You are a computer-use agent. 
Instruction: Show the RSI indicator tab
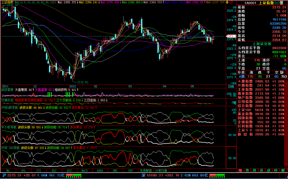pyautogui.click(x=69, y=171)
